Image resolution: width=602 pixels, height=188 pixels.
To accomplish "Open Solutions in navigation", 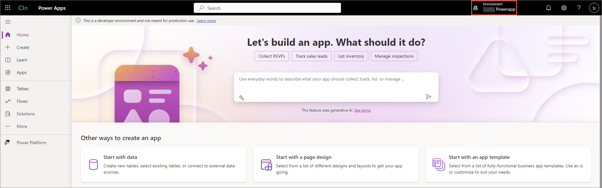I will [x=36, y=114].
